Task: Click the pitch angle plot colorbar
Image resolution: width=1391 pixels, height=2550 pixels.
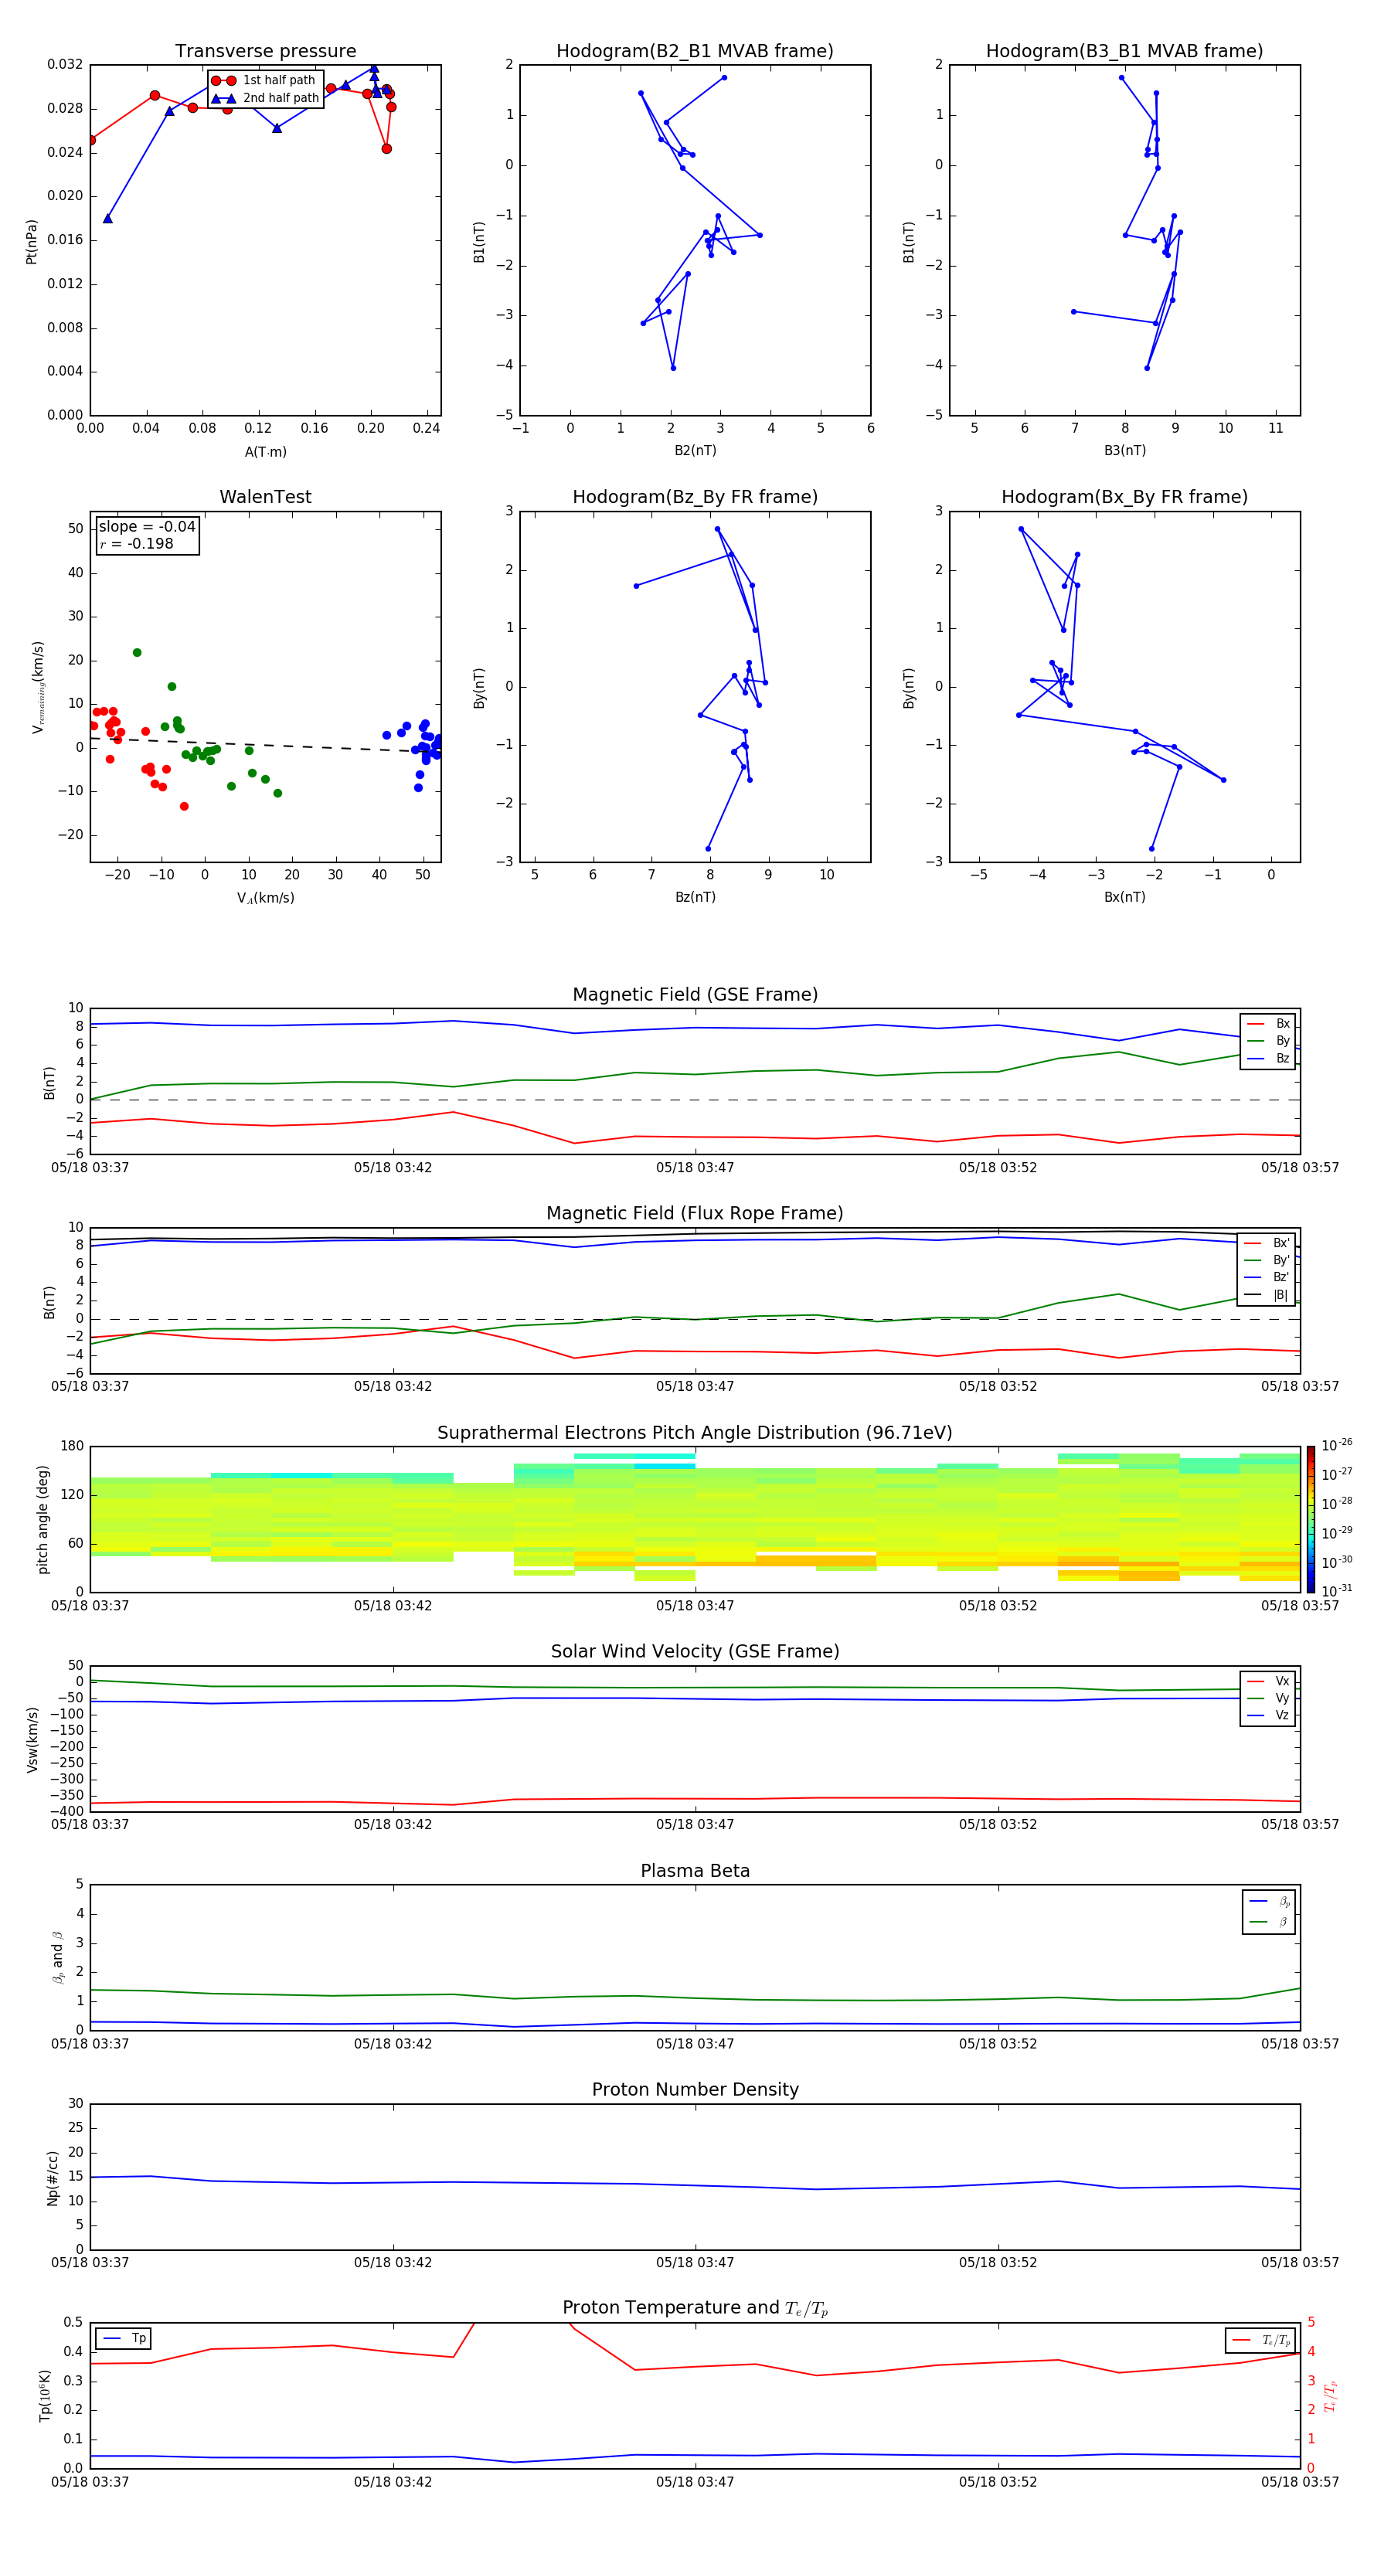Action: click(1311, 1519)
